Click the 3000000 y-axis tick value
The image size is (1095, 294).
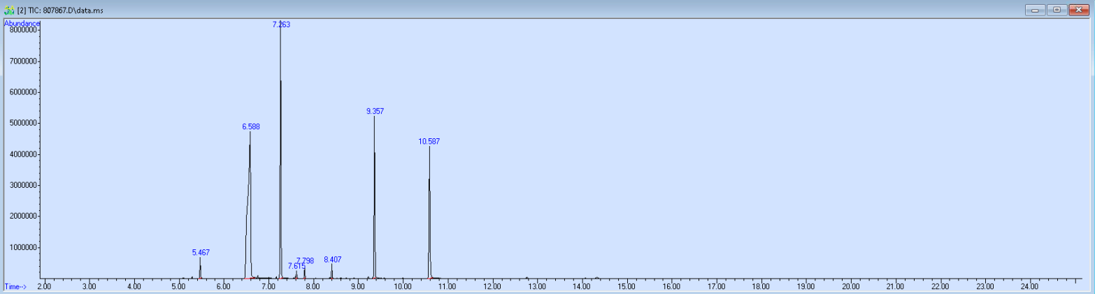[23, 185]
